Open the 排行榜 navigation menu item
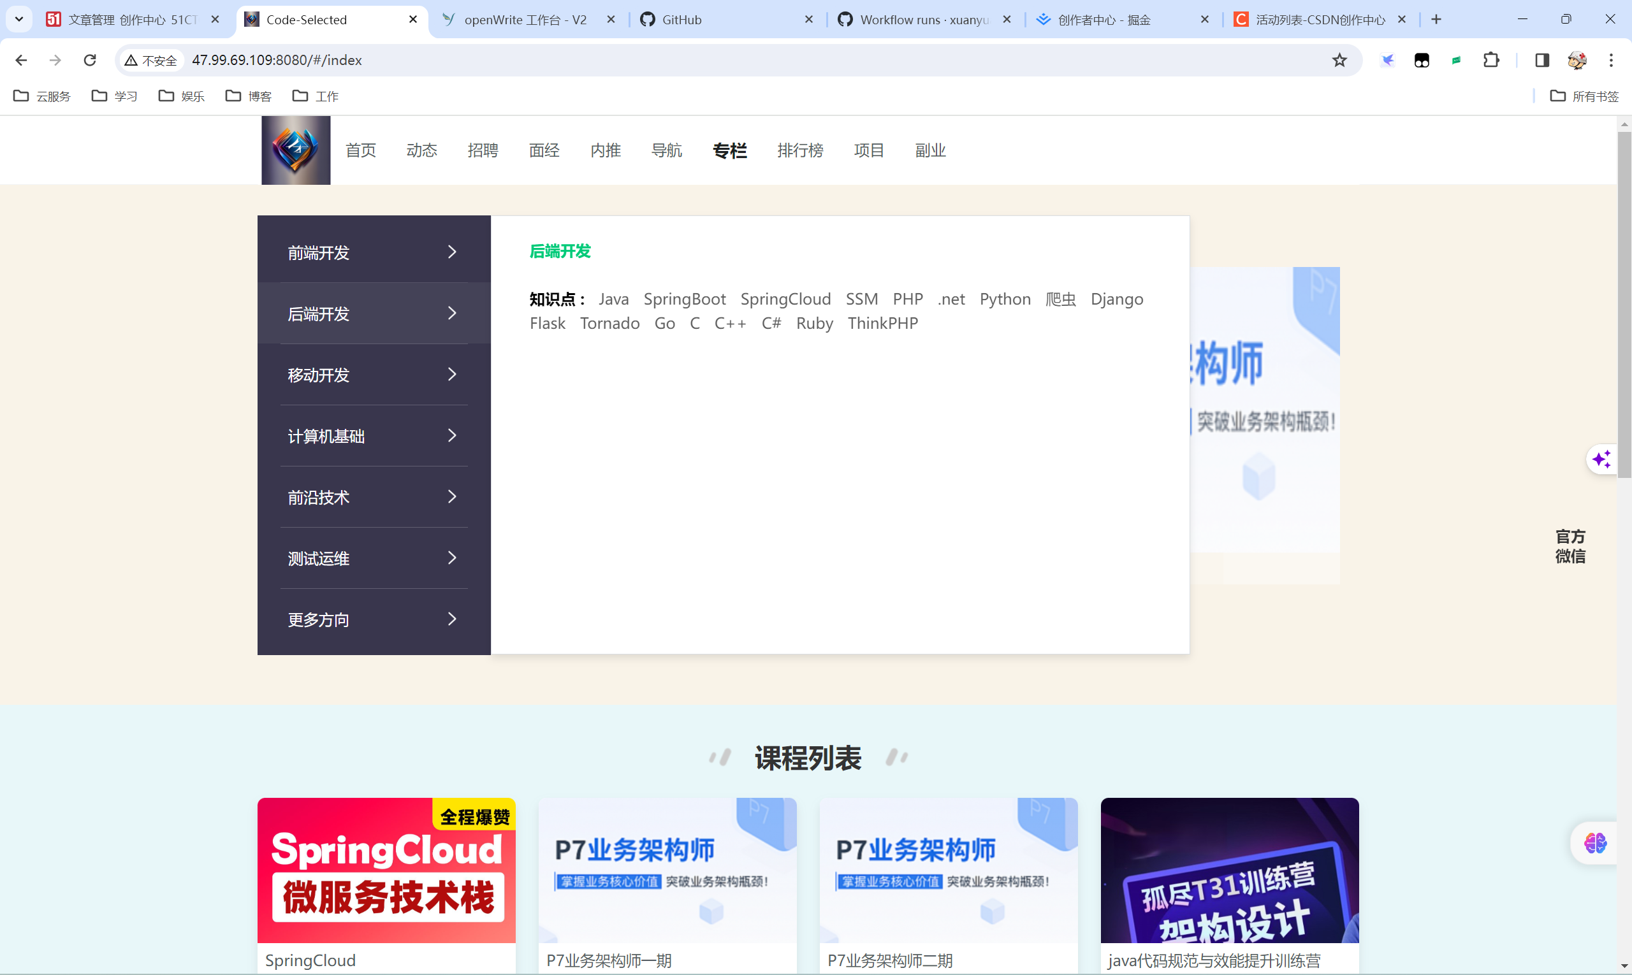The image size is (1632, 975). [800, 150]
